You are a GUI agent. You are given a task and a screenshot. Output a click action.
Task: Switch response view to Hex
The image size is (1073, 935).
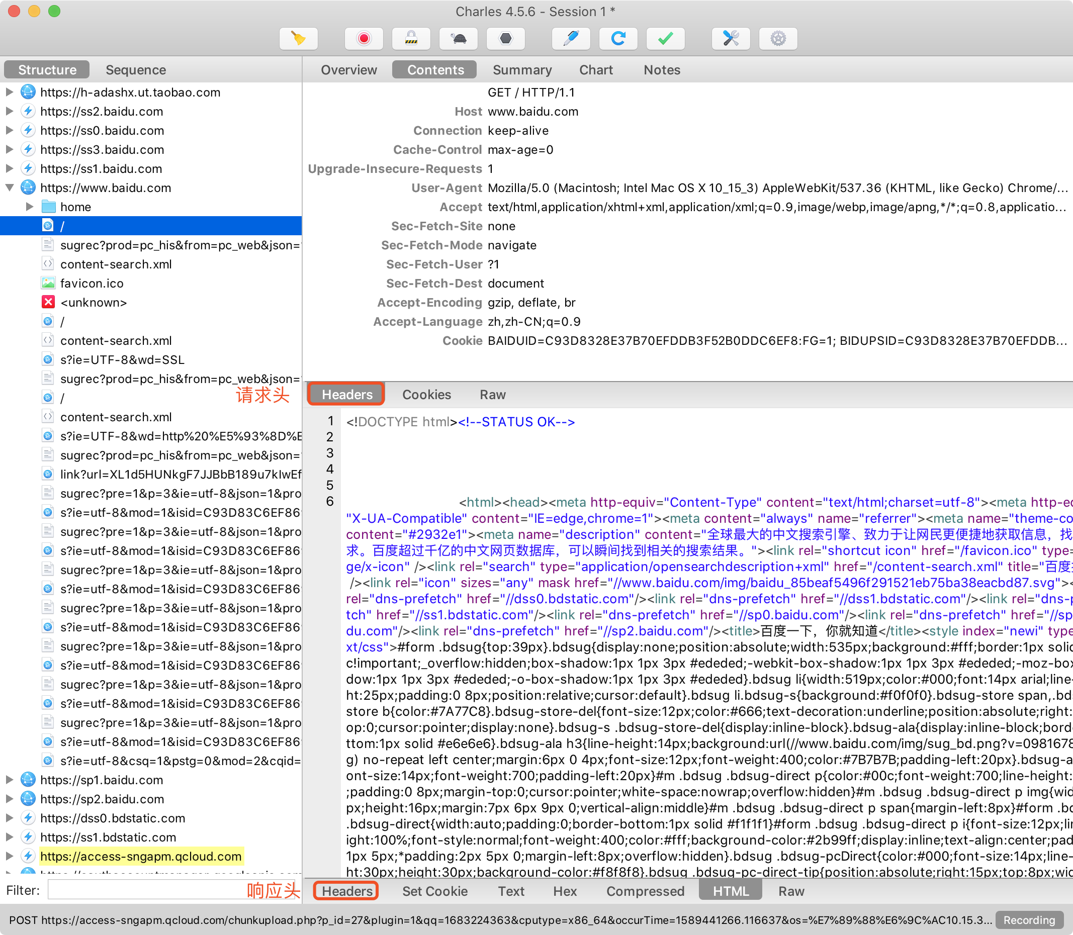click(x=565, y=891)
